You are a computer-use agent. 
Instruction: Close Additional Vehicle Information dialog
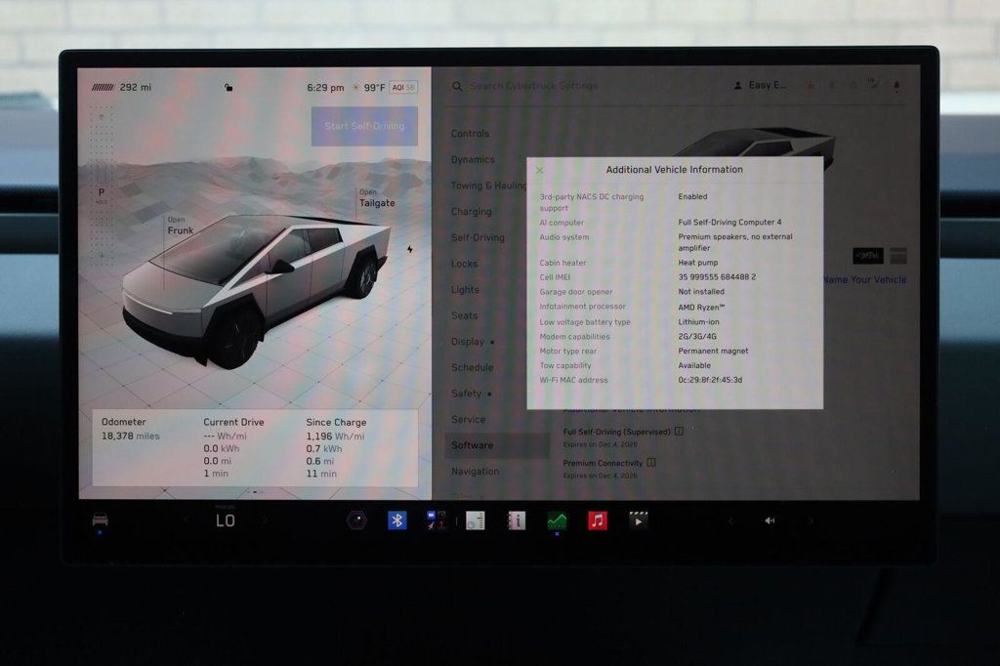click(540, 170)
